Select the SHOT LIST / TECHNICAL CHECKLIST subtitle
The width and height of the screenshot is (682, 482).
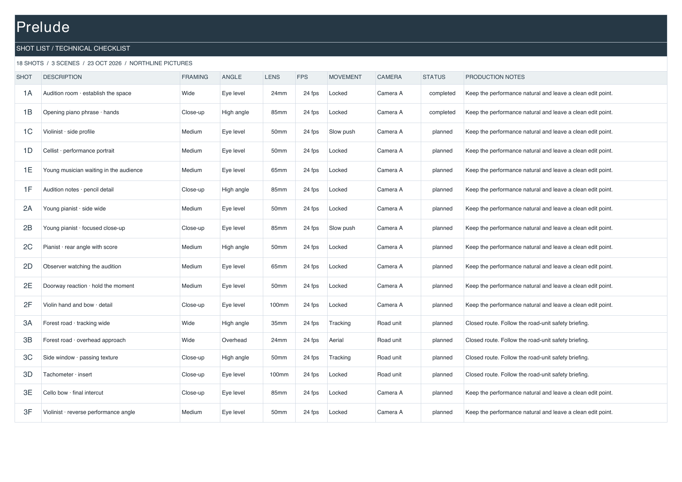pyautogui.click(x=73, y=49)
